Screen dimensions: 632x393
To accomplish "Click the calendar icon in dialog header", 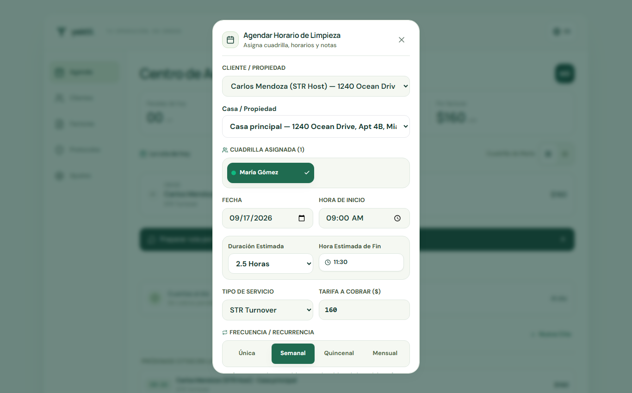I will [x=230, y=40].
